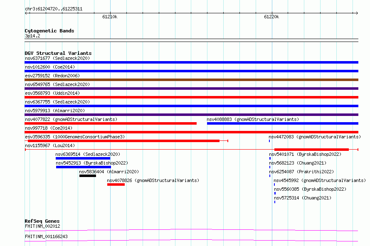Open nsv5452913 (ByrskaBishop2022) label
The image size is (370, 246).
point(92,163)
